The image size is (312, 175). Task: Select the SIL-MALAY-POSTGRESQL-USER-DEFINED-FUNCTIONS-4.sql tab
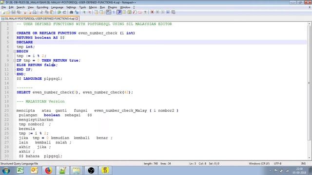pyautogui.click(x=39, y=18)
